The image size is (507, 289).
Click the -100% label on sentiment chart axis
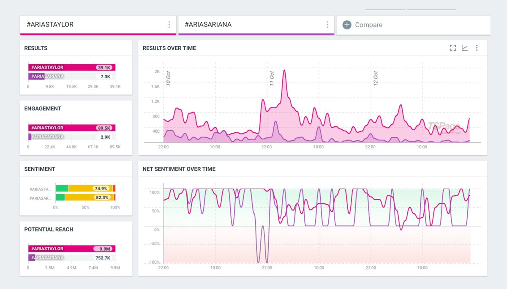(x=154, y=262)
